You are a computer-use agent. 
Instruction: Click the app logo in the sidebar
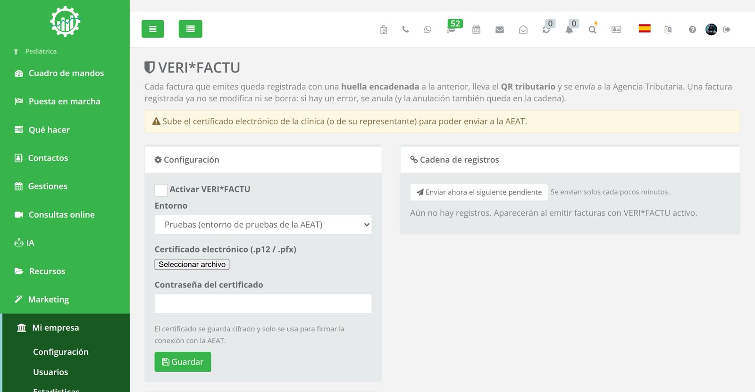point(65,21)
